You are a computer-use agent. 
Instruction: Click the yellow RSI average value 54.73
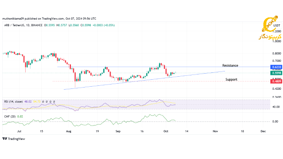coord(37,102)
